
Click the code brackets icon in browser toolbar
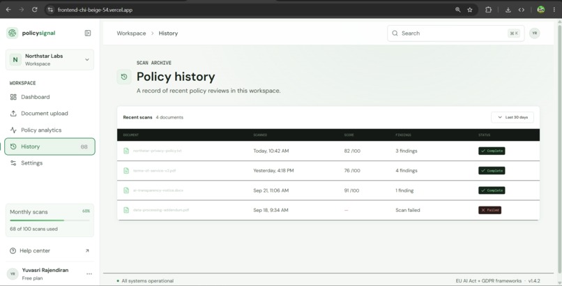[x=522, y=10]
